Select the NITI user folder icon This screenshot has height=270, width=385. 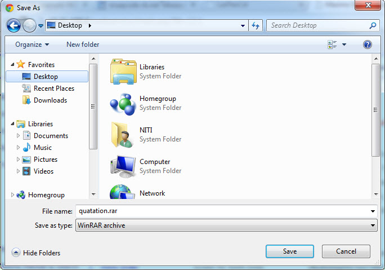(123, 135)
